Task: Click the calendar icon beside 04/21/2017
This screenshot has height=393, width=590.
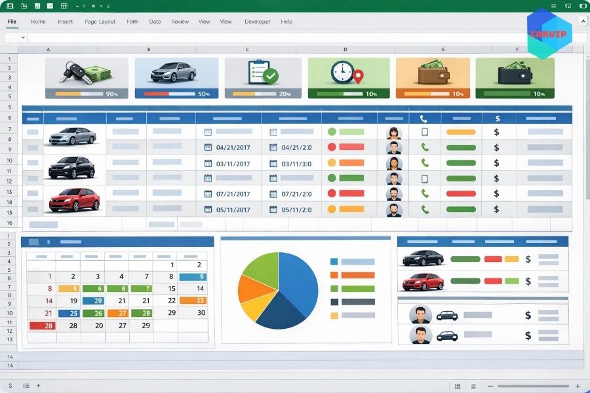Action: coord(208,147)
